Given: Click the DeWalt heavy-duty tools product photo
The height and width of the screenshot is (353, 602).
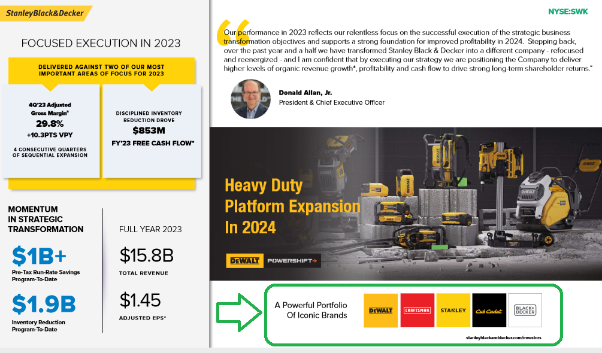Looking at the screenshot, I should (406, 204).
